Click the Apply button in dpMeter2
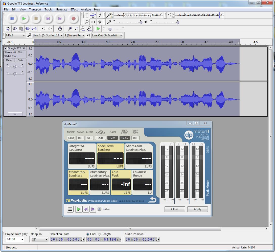The height and width of the screenshot is (252, 275). coord(197,209)
